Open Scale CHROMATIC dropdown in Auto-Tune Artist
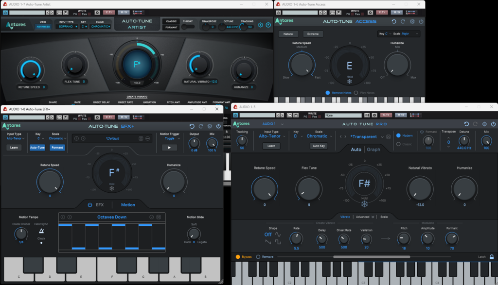Viewport: 498px width, 285px height. [100, 27]
